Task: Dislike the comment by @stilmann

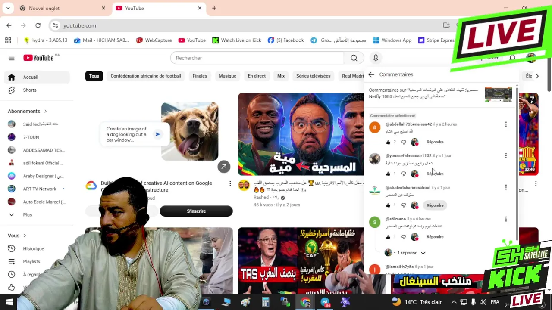Action: 404,237
